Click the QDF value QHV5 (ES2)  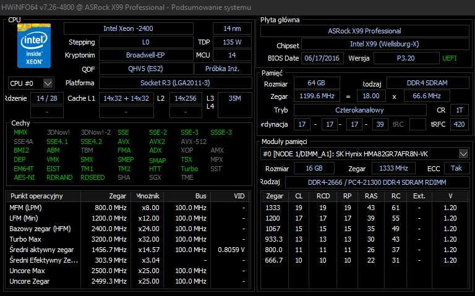[x=146, y=69]
